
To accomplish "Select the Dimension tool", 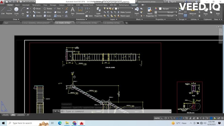I will tap(80, 11).
